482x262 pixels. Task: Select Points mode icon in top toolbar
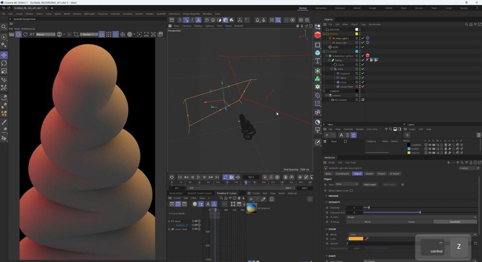(207, 20)
